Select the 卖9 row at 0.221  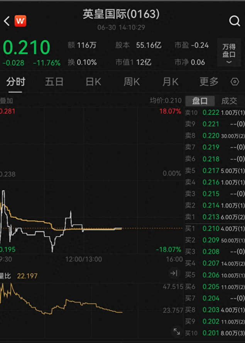tap(215, 124)
